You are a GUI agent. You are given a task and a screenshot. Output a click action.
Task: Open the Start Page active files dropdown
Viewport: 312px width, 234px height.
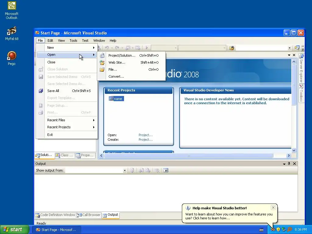pos(289,55)
